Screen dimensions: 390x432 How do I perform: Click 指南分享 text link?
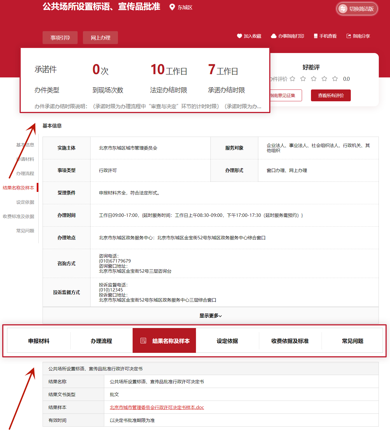[361, 36]
